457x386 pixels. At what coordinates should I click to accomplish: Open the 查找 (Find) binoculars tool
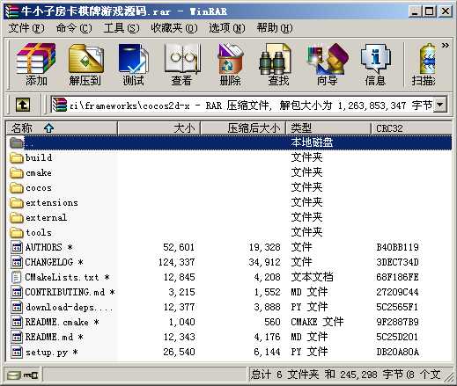(278, 64)
